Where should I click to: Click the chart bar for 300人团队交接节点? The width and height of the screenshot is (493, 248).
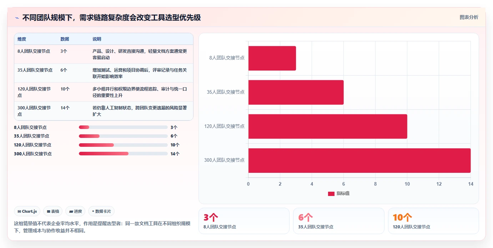359,160
